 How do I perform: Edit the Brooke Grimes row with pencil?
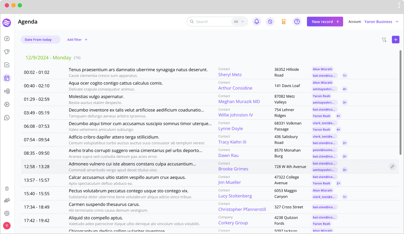coord(392,167)
